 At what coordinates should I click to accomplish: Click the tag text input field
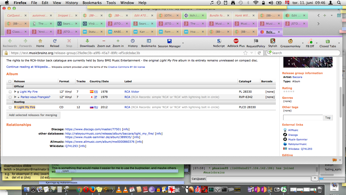click(303, 118)
